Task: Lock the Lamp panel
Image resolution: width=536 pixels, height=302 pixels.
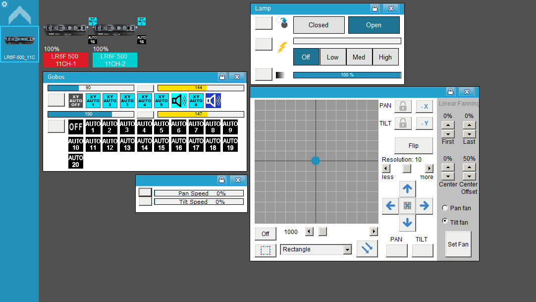Action: (375, 8)
